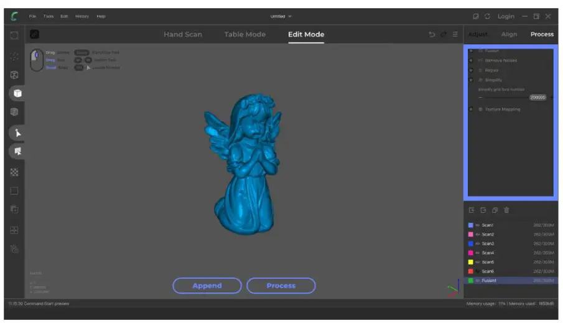This screenshot has height=323, width=563.
Task: Click the Append button
Action: (x=207, y=286)
